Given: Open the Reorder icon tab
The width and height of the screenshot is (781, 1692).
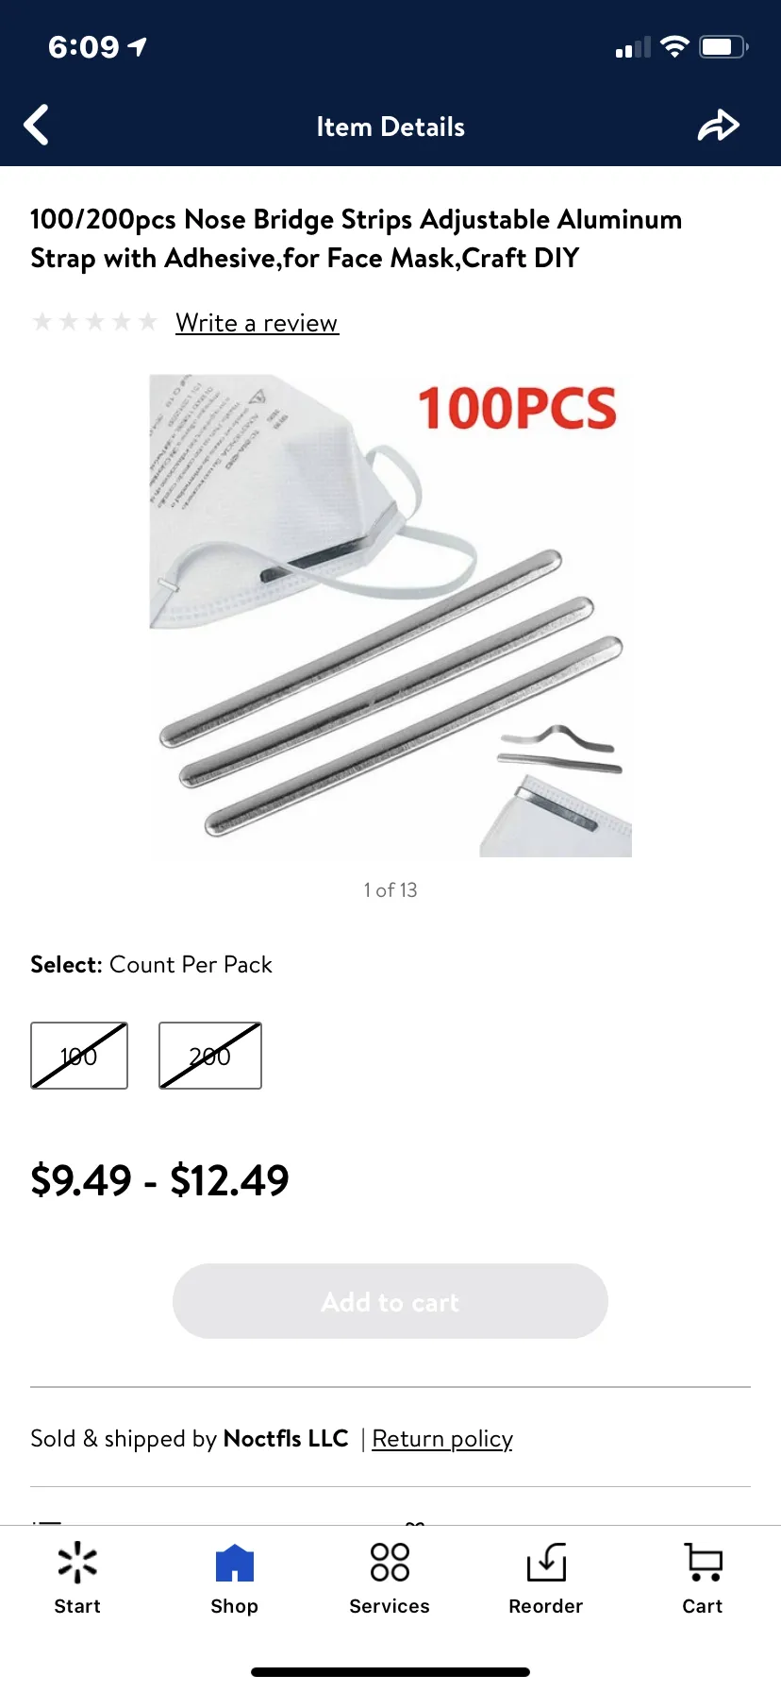Looking at the screenshot, I should tap(546, 1563).
